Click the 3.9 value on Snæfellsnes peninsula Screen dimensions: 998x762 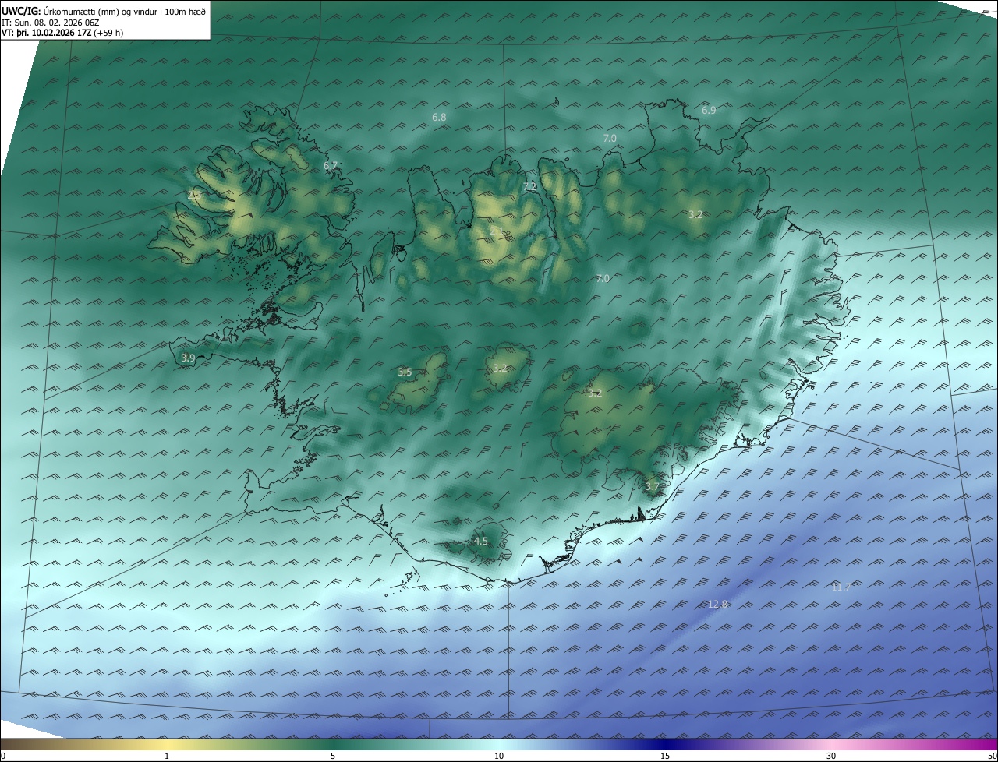click(x=188, y=358)
